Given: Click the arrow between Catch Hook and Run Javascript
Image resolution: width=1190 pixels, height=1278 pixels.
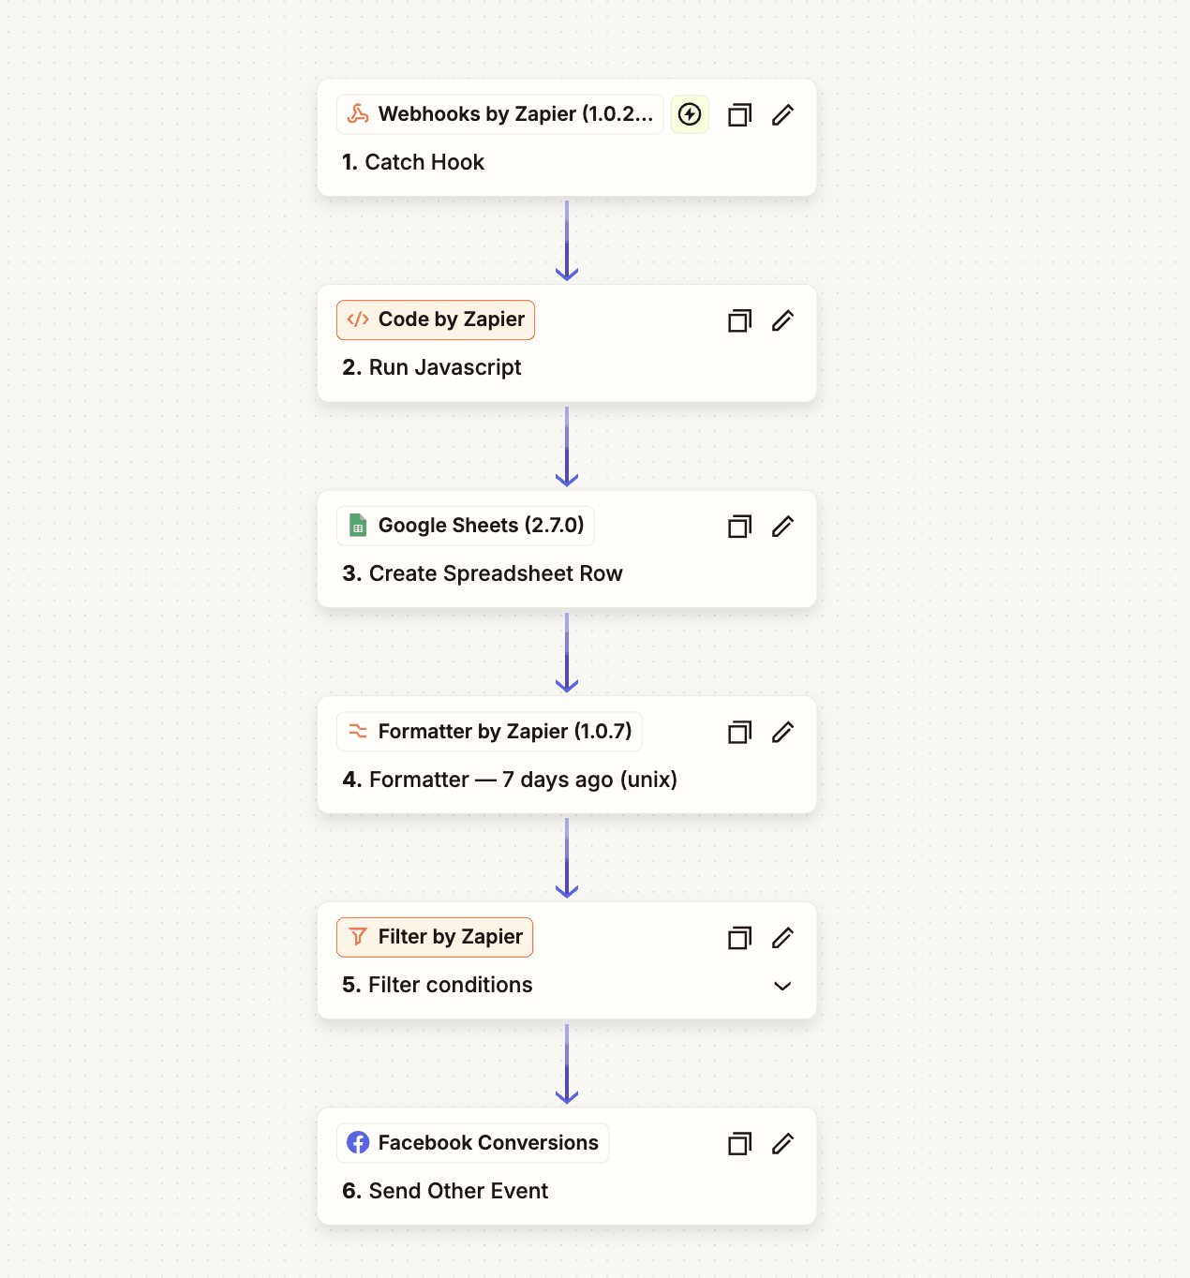Looking at the screenshot, I should pyautogui.click(x=567, y=240).
